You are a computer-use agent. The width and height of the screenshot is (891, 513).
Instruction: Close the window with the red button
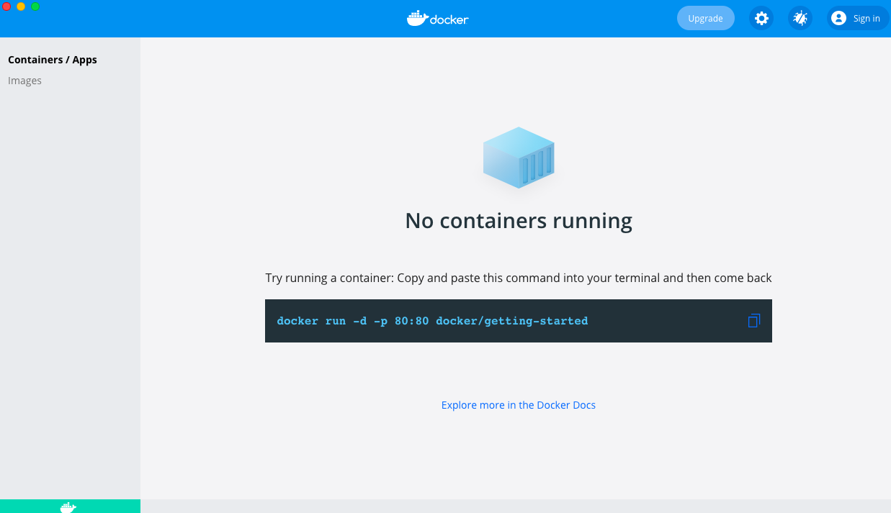coord(6,6)
